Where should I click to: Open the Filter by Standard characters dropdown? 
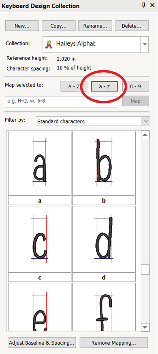pos(93,122)
